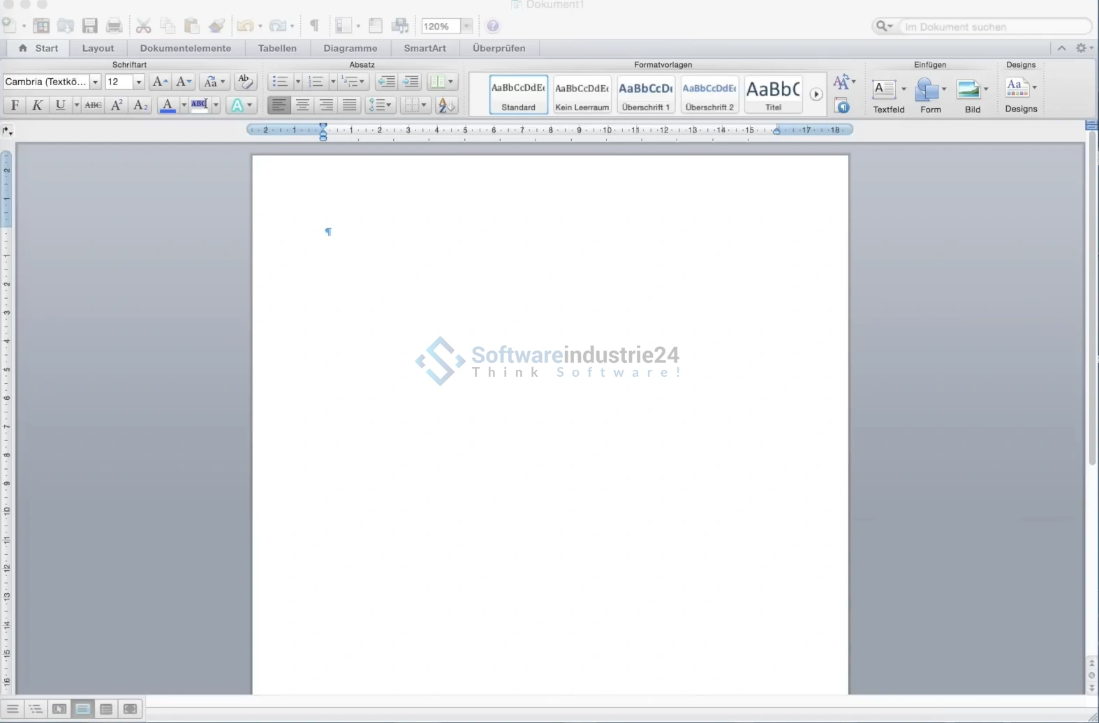Open the Cambria font name dropdown
Viewport: 1099px width, 723px height.
tap(96, 82)
